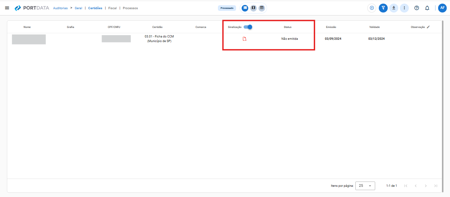Click the PORTDATA logo
The image size is (450, 197).
tap(32, 8)
